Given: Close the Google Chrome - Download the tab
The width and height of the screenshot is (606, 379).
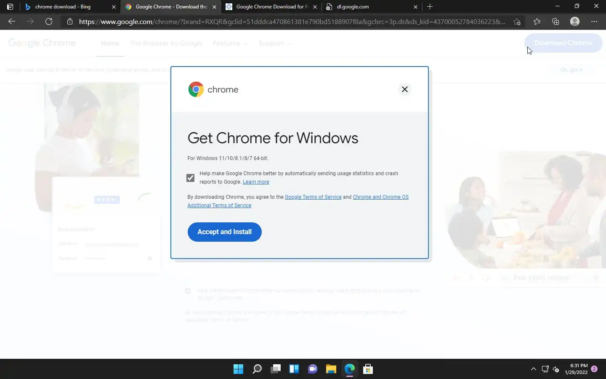Looking at the screenshot, I should pos(214,7).
